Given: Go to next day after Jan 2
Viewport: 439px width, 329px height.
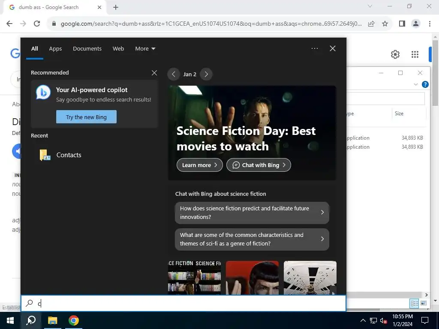Looking at the screenshot, I should pyautogui.click(x=206, y=74).
